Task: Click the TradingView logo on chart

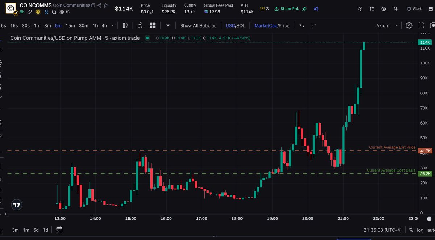Action: (16, 205)
